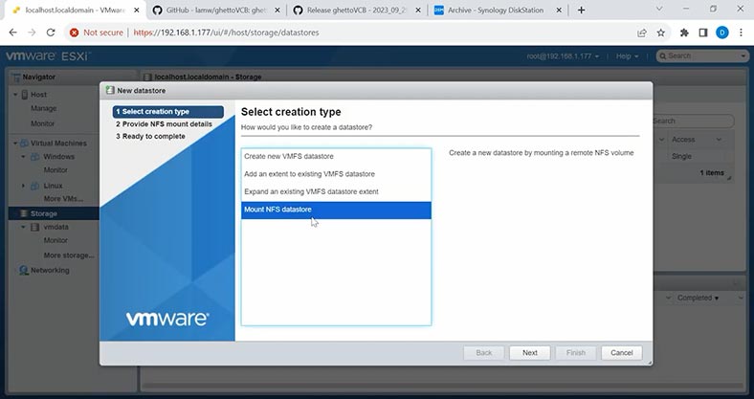The height and width of the screenshot is (399, 754).
Task: Click ESXi top Search field
Action: (702, 55)
